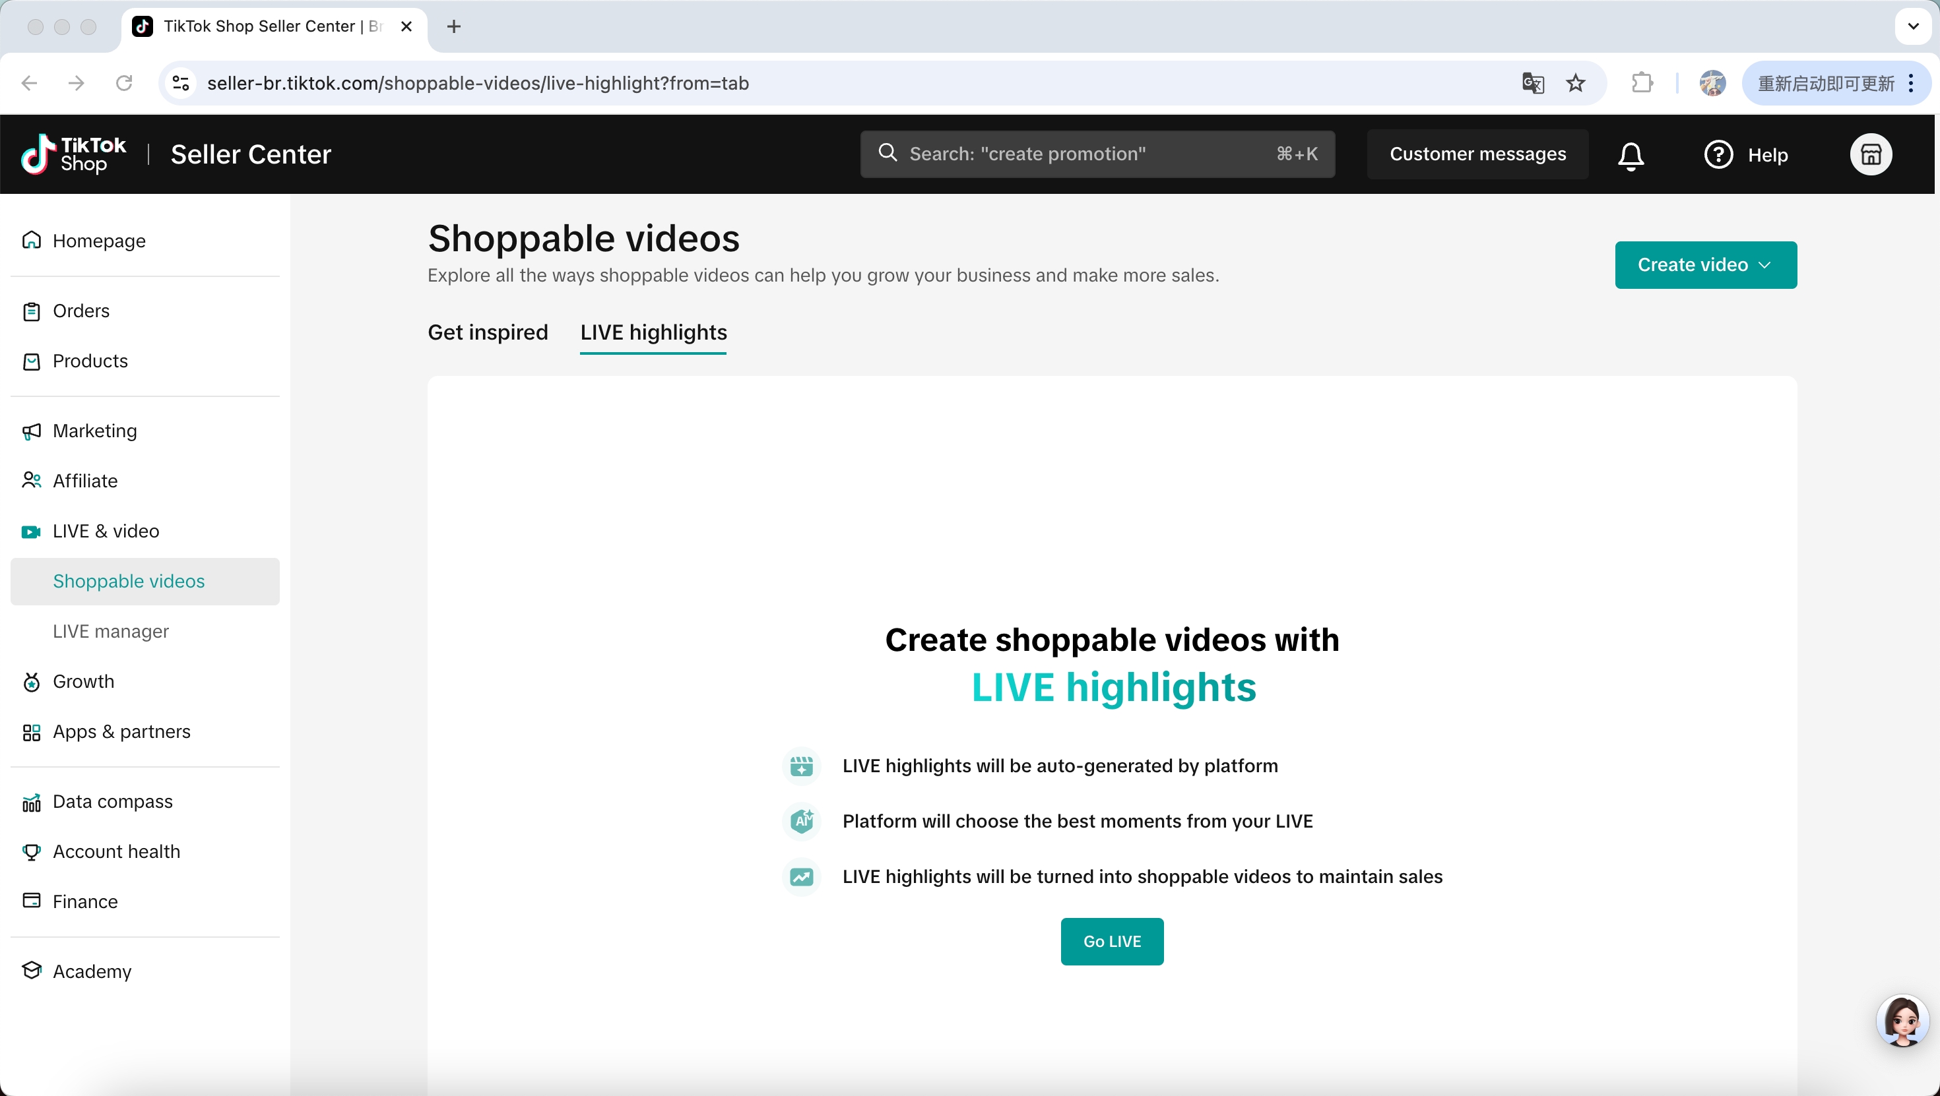Open LIVE manager in the sidebar
This screenshot has height=1096, width=1940.
(x=145, y=631)
